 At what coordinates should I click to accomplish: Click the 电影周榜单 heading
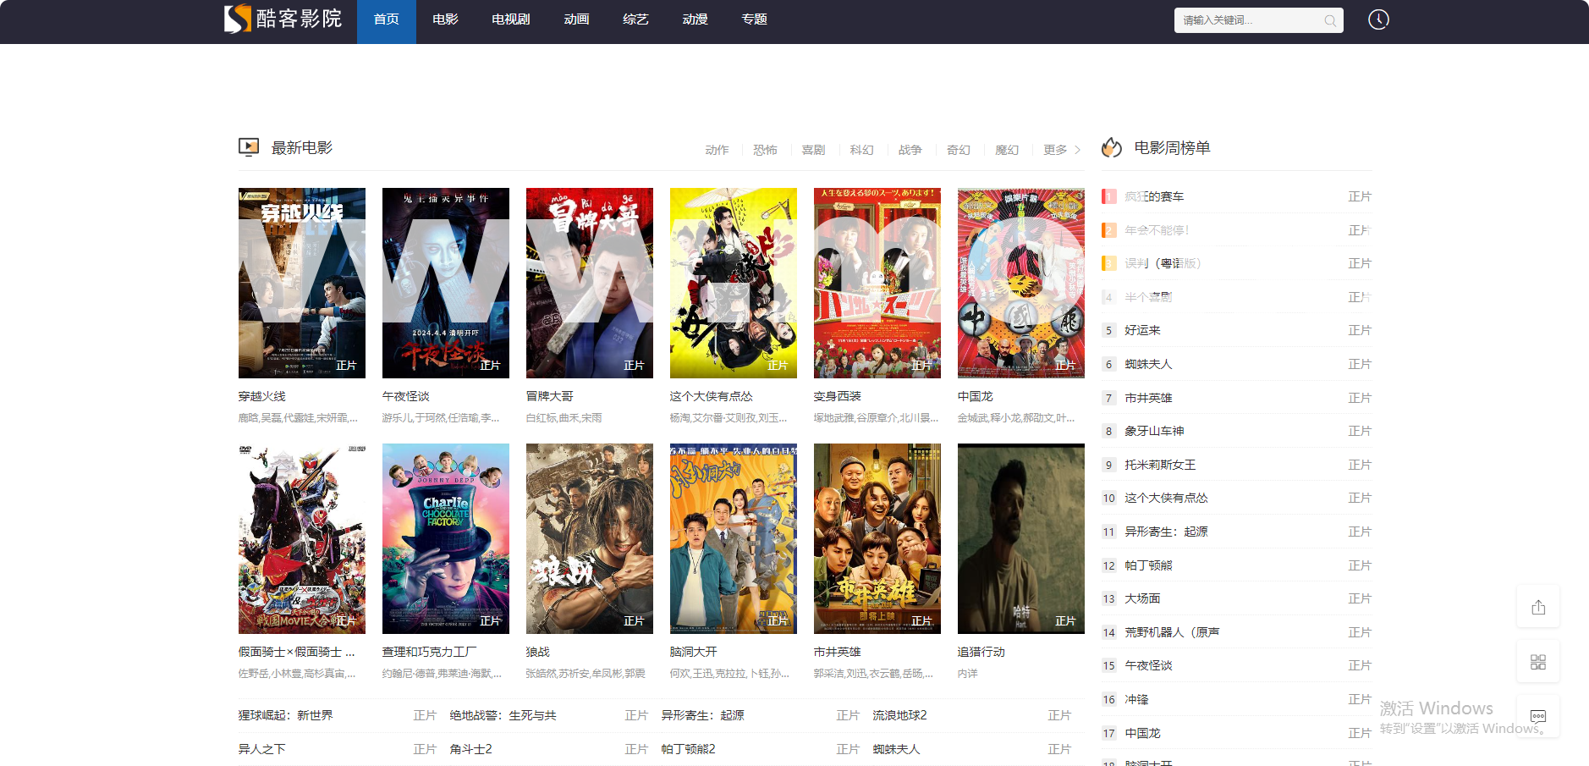pos(1172,147)
